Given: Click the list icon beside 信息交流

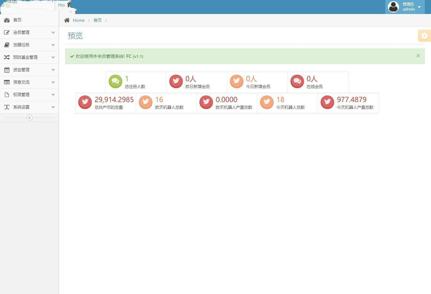Looking at the screenshot, I should click(x=7, y=82).
